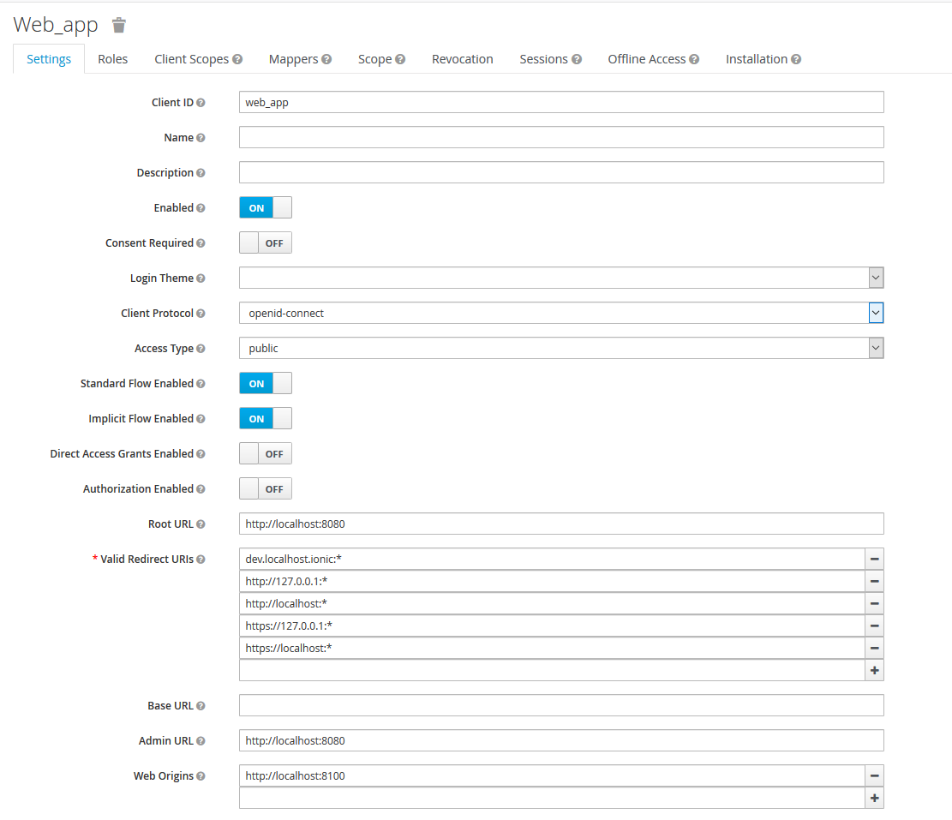Open the Login Theme dropdown
The width and height of the screenshot is (952, 820).
(875, 277)
